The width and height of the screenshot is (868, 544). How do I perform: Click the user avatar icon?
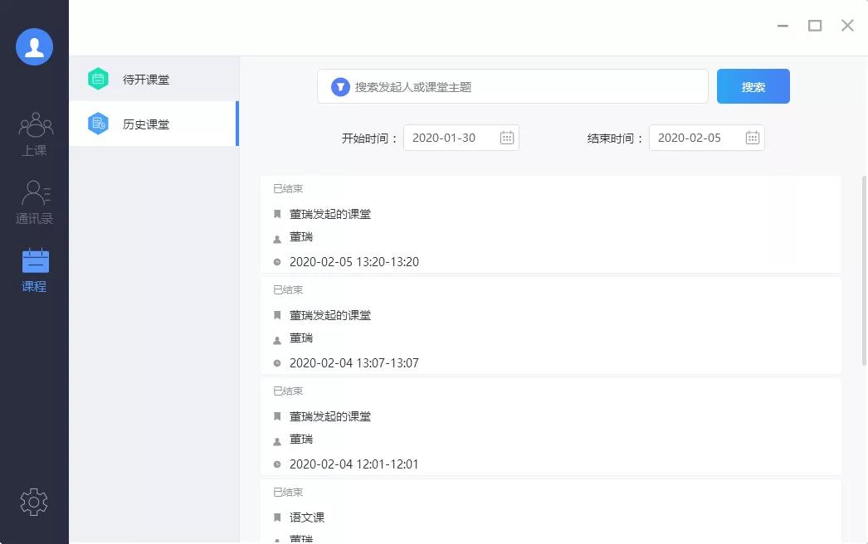tap(34, 46)
